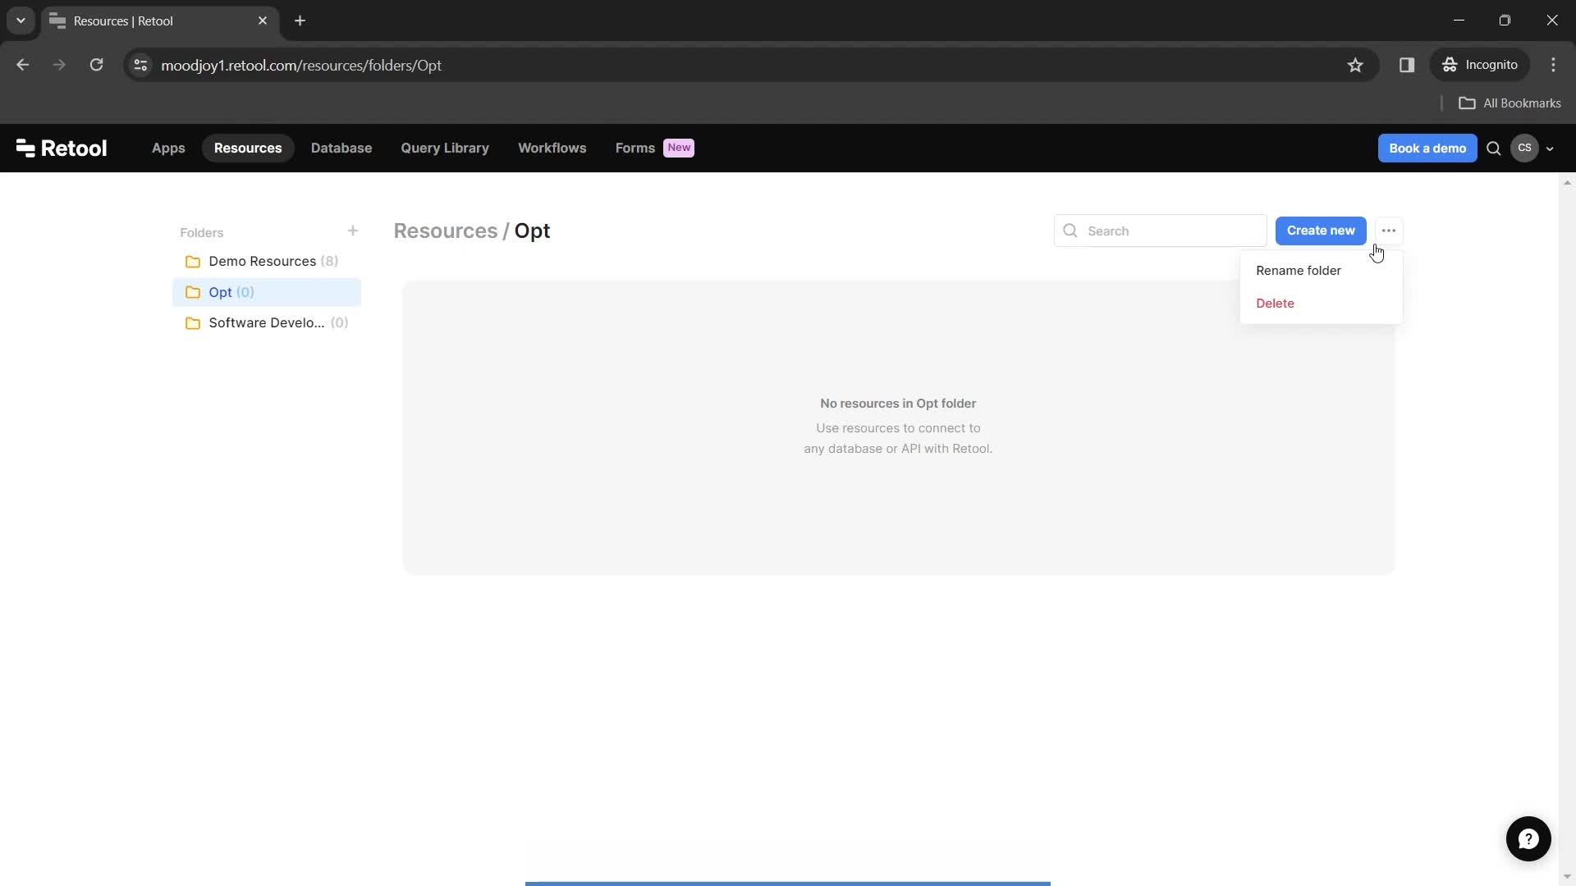Click the help widget icon bottom right
The height and width of the screenshot is (886, 1576).
coord(1528,838)
